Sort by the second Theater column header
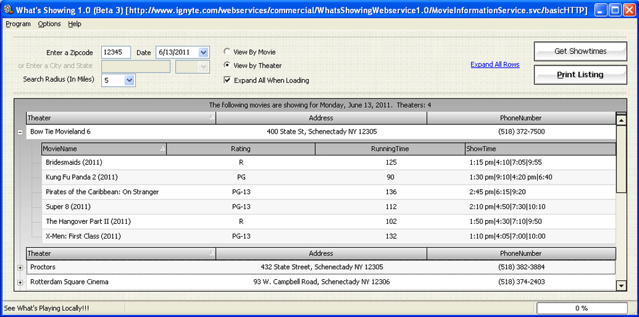This screenshot has width=639, height=317. point(121,254)
